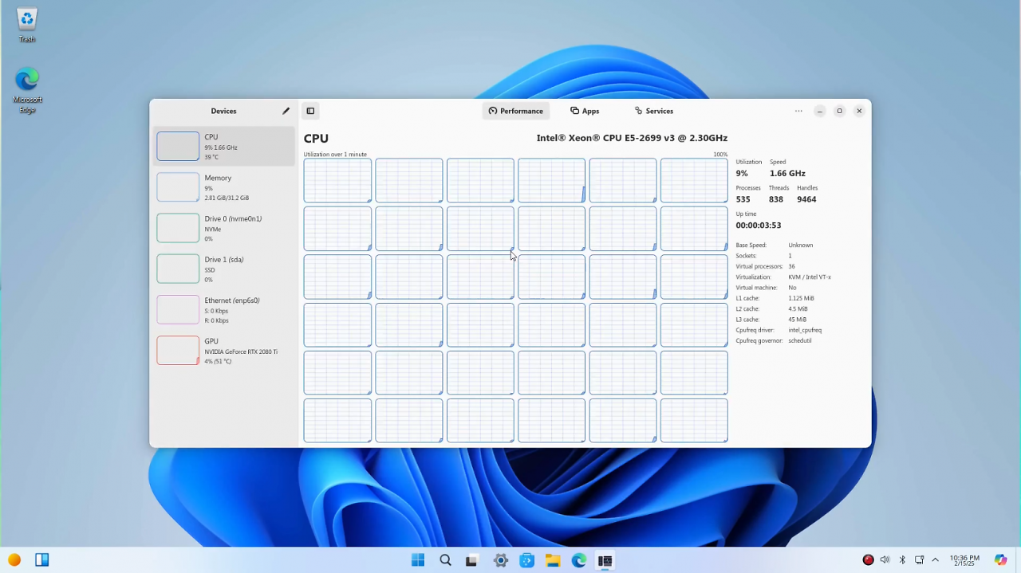Click the Virtual processors 36 value
The height and width of the screenshot is (573, 1021).
coord(791,266)
